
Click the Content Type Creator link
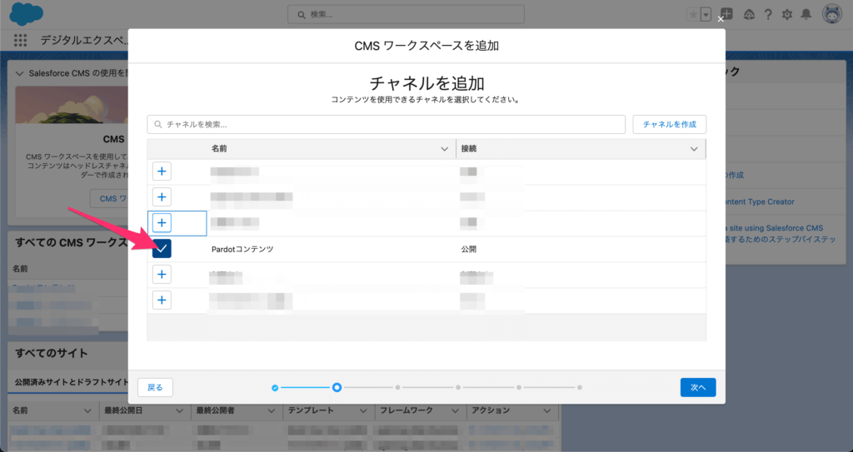pos(760,201)
